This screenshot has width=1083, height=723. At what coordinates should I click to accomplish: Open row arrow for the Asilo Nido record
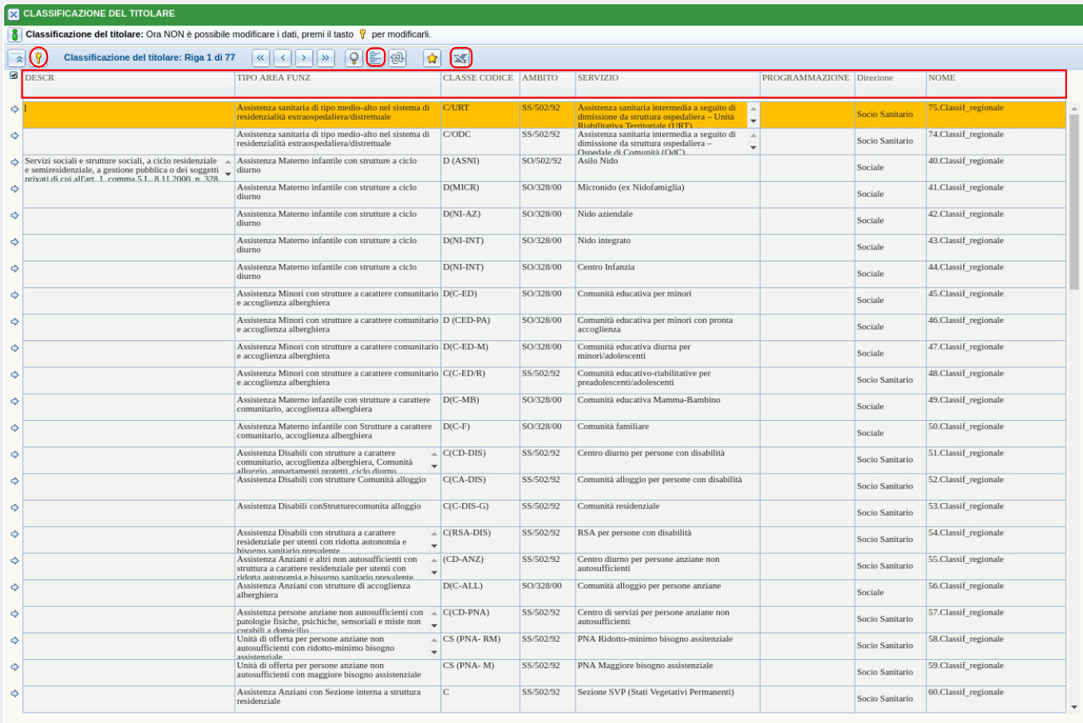click(14, 163)
